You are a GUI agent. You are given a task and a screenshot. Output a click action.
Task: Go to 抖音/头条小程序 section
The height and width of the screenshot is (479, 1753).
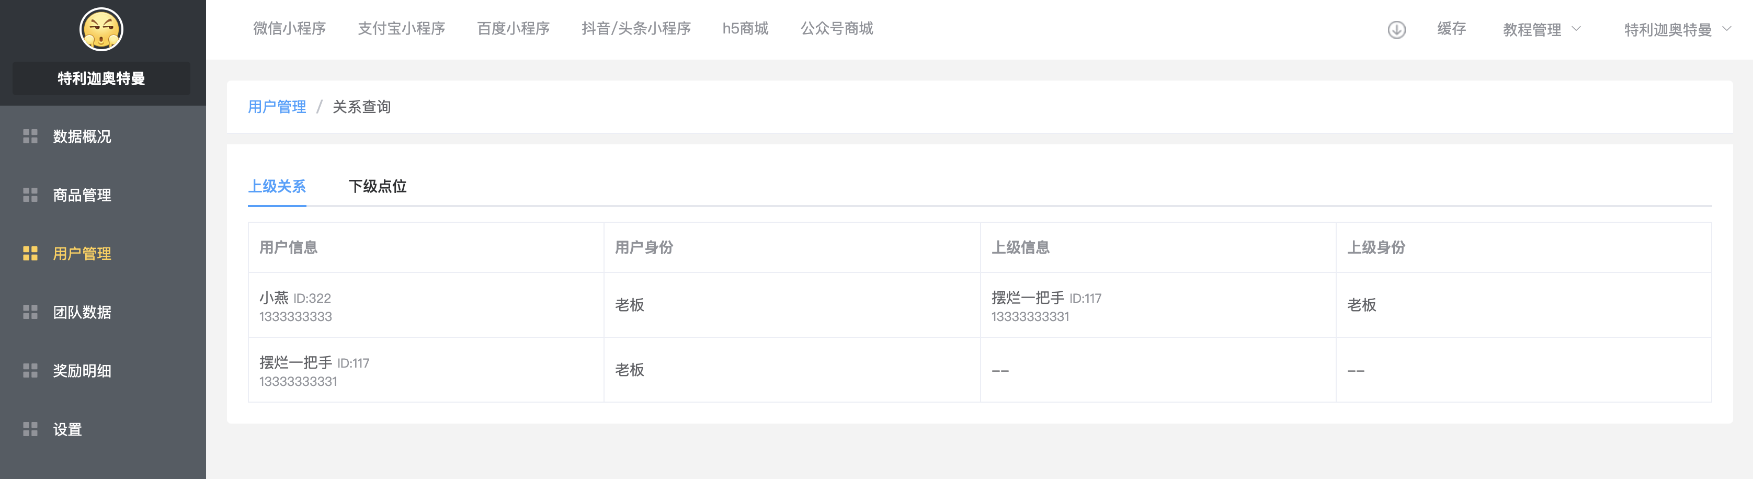[x=635, y=29]
